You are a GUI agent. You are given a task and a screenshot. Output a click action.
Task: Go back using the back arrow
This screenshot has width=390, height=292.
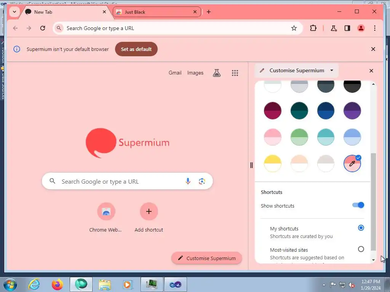click(x=15, y=28)
